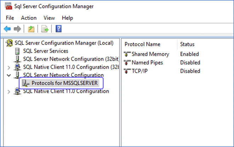
Task: Click the SQL Server Services icon
Action: 17,51
